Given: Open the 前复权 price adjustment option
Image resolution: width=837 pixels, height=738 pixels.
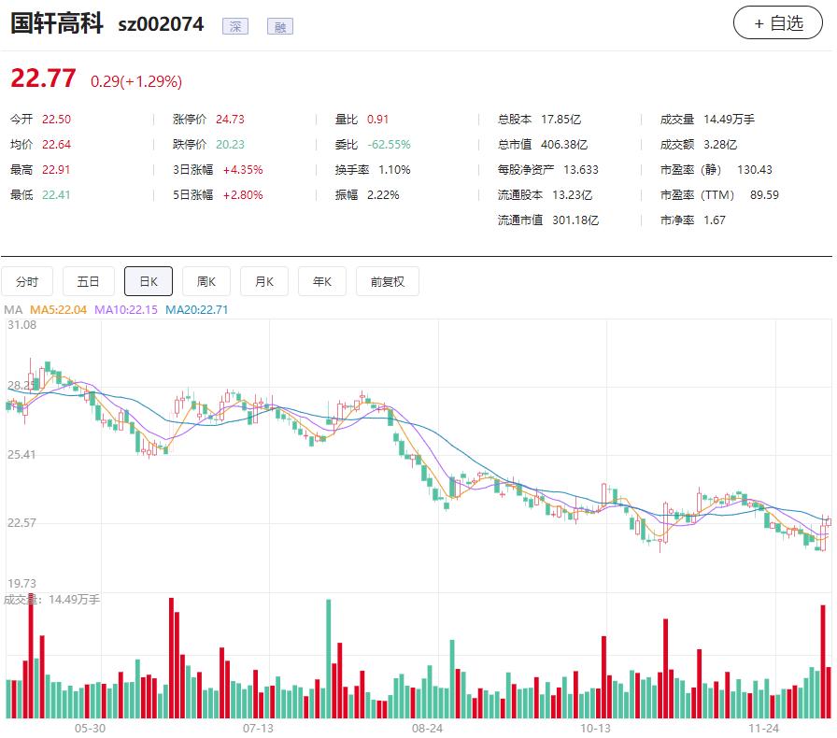Looking at the screenshot, I should [387, 280].
